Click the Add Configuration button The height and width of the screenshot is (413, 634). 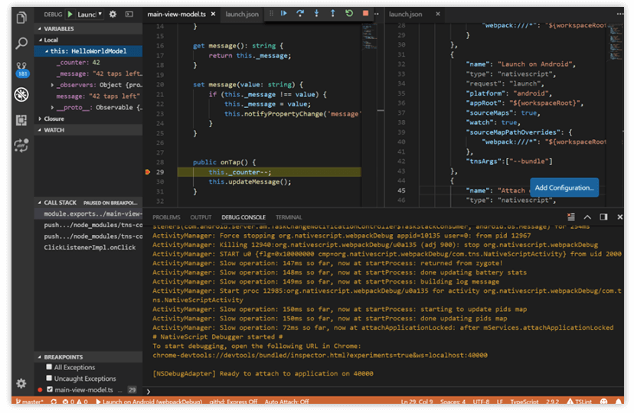coord(564,187)
